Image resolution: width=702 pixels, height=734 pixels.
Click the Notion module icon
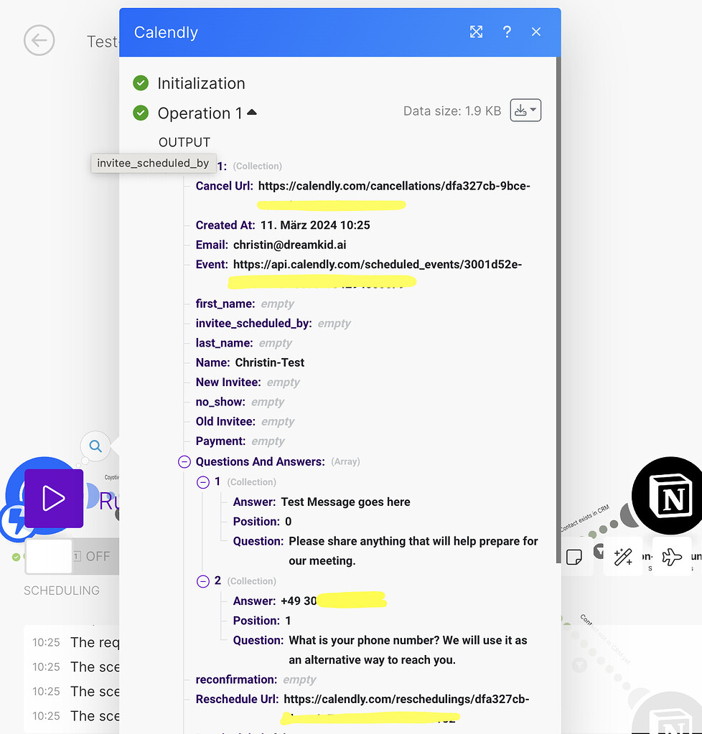click(669, 496)
